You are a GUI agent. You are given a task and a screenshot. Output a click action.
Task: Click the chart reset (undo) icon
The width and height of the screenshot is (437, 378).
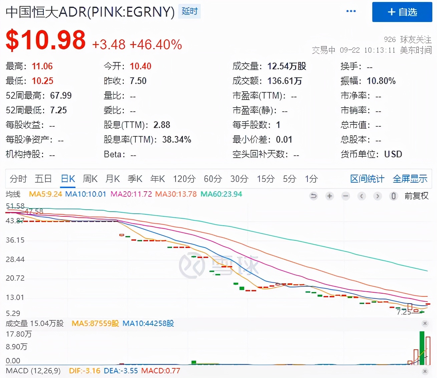pos(313,196)
